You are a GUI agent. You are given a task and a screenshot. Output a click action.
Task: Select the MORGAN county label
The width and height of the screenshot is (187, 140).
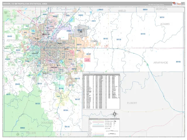[x=162, y=9]
